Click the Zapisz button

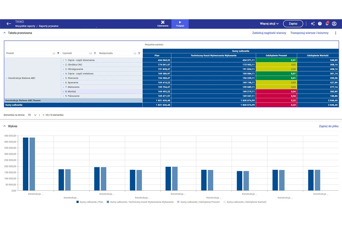pos(293,24)
